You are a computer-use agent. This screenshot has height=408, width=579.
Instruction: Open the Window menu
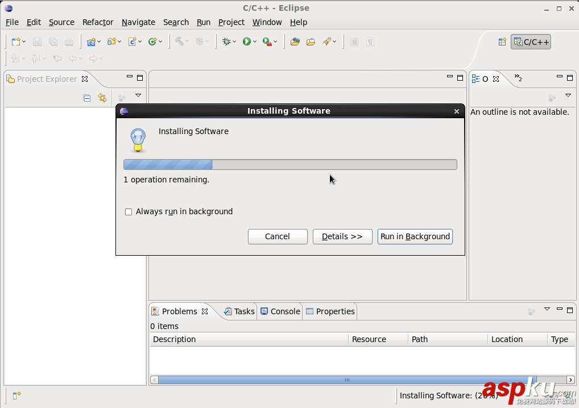(x=267, y=22)
